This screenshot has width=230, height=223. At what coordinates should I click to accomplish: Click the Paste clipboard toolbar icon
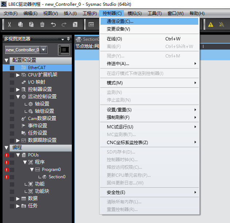(31, 24)
